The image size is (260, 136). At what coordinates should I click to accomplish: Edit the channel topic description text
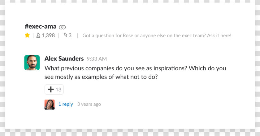pos(157,35)
